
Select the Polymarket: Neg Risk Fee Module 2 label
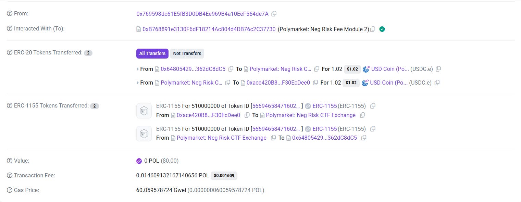[x=323, y=29]
